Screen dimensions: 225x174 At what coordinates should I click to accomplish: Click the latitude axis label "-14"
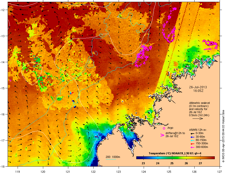pyautogui.click(x=3, y=62)
